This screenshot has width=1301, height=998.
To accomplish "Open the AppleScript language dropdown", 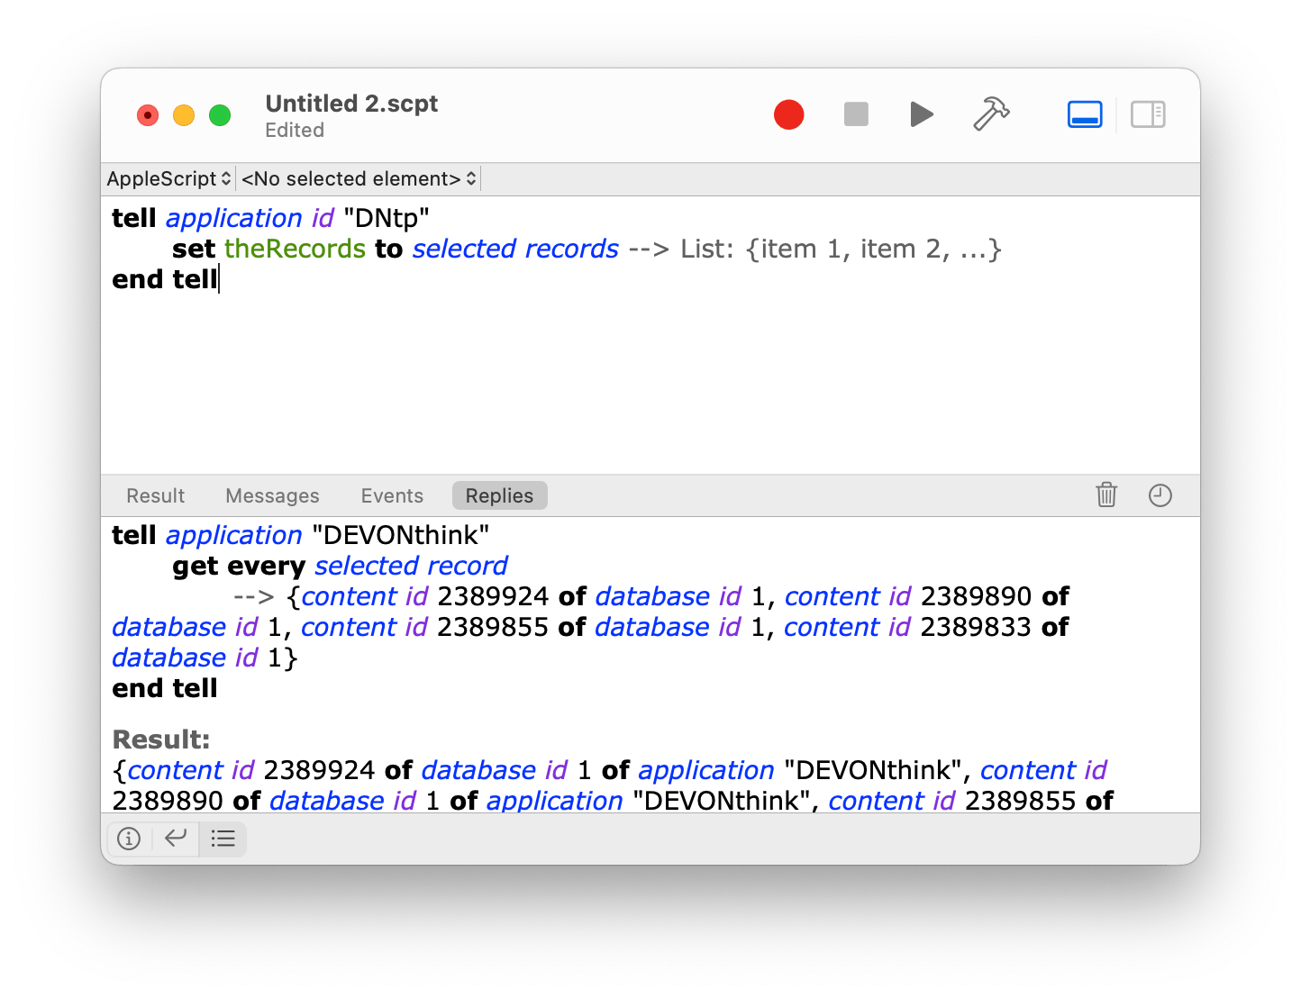I will pos(168,179).
